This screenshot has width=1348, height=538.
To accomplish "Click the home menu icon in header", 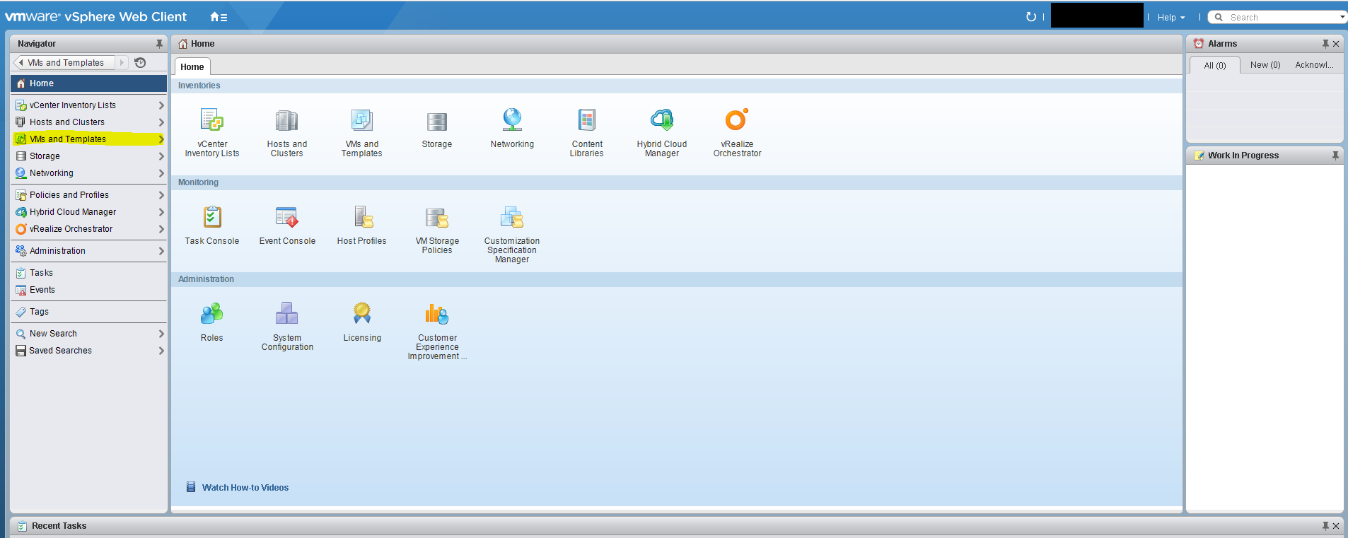I will pyautogui.click(x=219, y=17).
